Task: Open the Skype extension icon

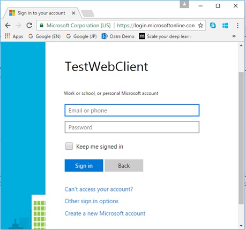Action: pos(213,26)
